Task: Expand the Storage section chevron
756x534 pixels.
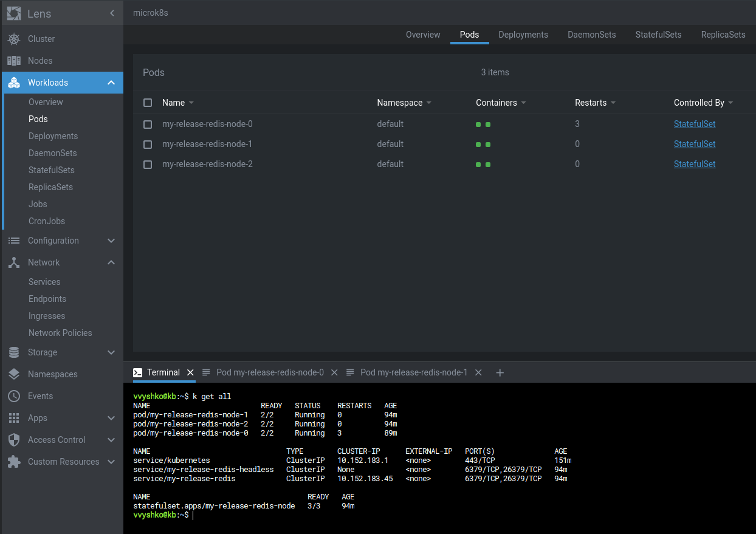Action: (x=111, y=352)
